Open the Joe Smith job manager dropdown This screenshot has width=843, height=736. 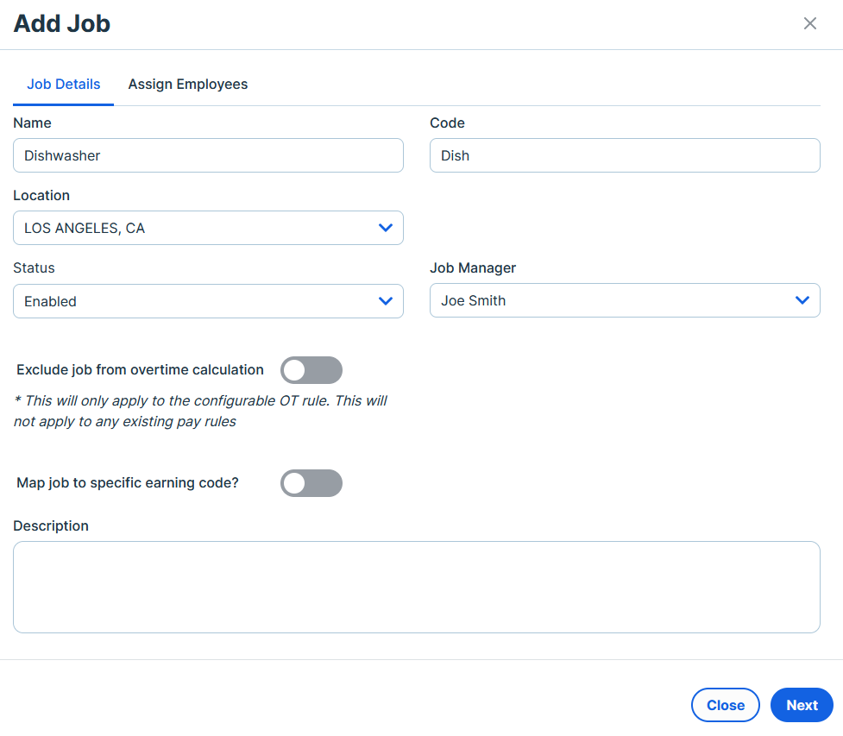pos(625,300)
